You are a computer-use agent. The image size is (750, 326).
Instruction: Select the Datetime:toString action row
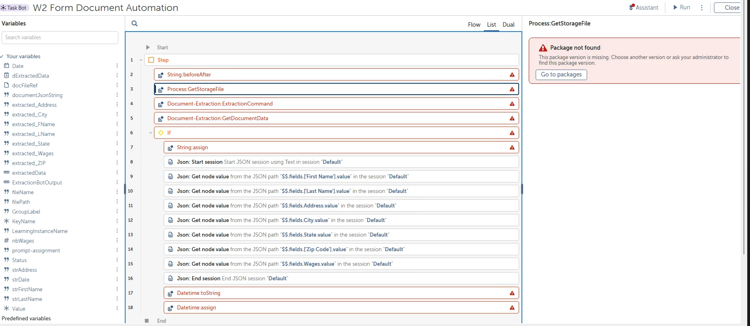tap(341, 293)
